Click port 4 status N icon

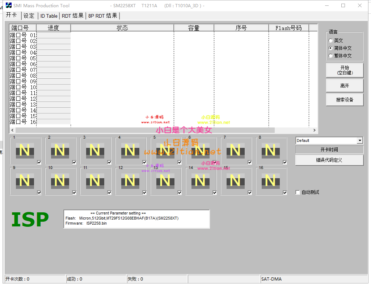[x=130, y=150]
